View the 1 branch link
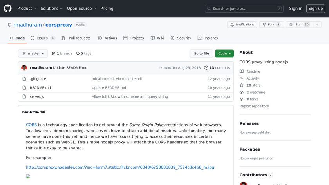 pyautogui.click(x=62, y=54)
